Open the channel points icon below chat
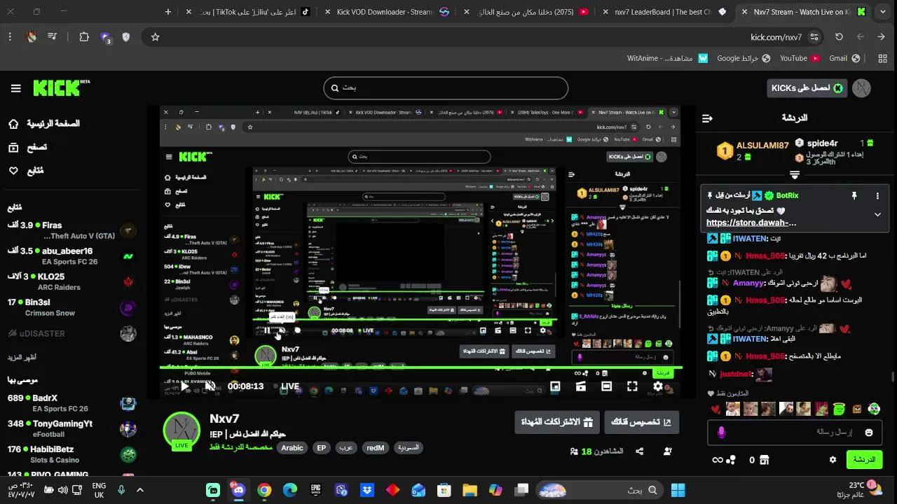Image resolution: width=897 pixels, height=504 pixels. pyautogui.click(x=731, y=460)
